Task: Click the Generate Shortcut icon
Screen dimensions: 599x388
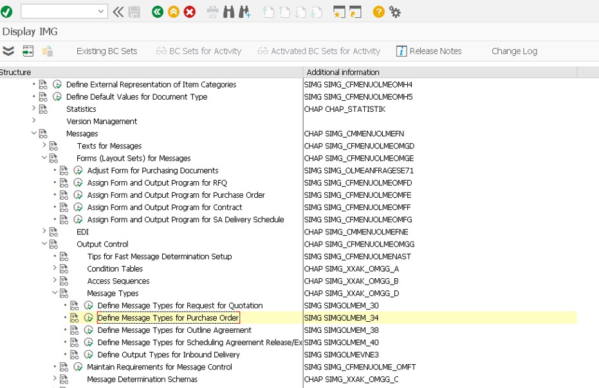Action: [355, 12]
